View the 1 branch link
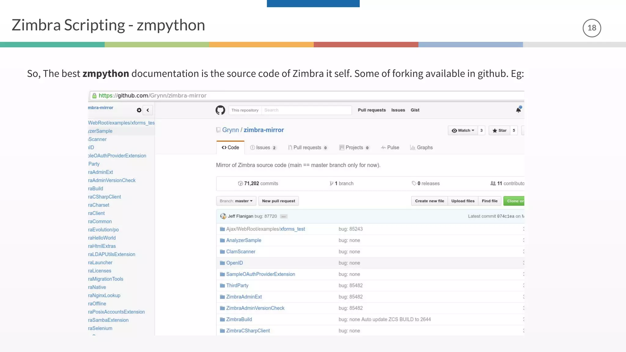Viewport: 626px width, 352px height. pyautogui.click(x=341, y=183)
